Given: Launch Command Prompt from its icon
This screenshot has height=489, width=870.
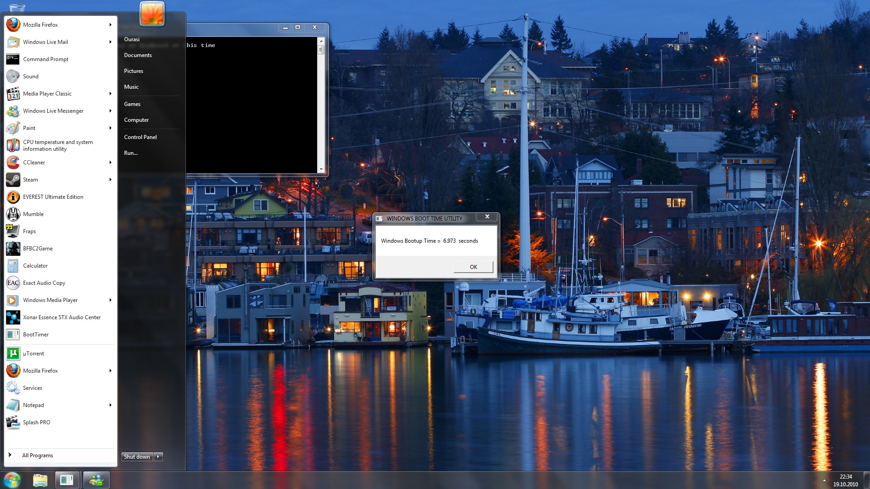Looking at the screenshot, I should (13, 59).
